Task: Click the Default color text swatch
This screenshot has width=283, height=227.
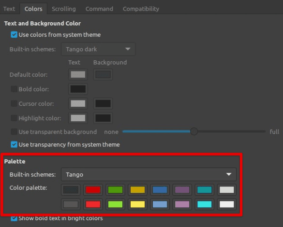Action: pos(78,74)
